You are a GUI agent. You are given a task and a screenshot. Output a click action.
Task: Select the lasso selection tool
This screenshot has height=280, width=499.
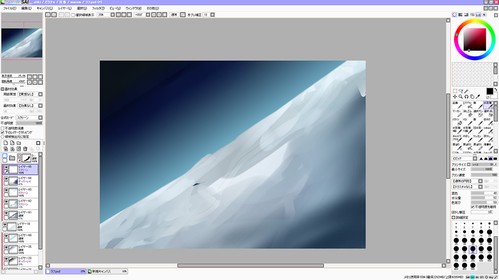coord(461,91)
